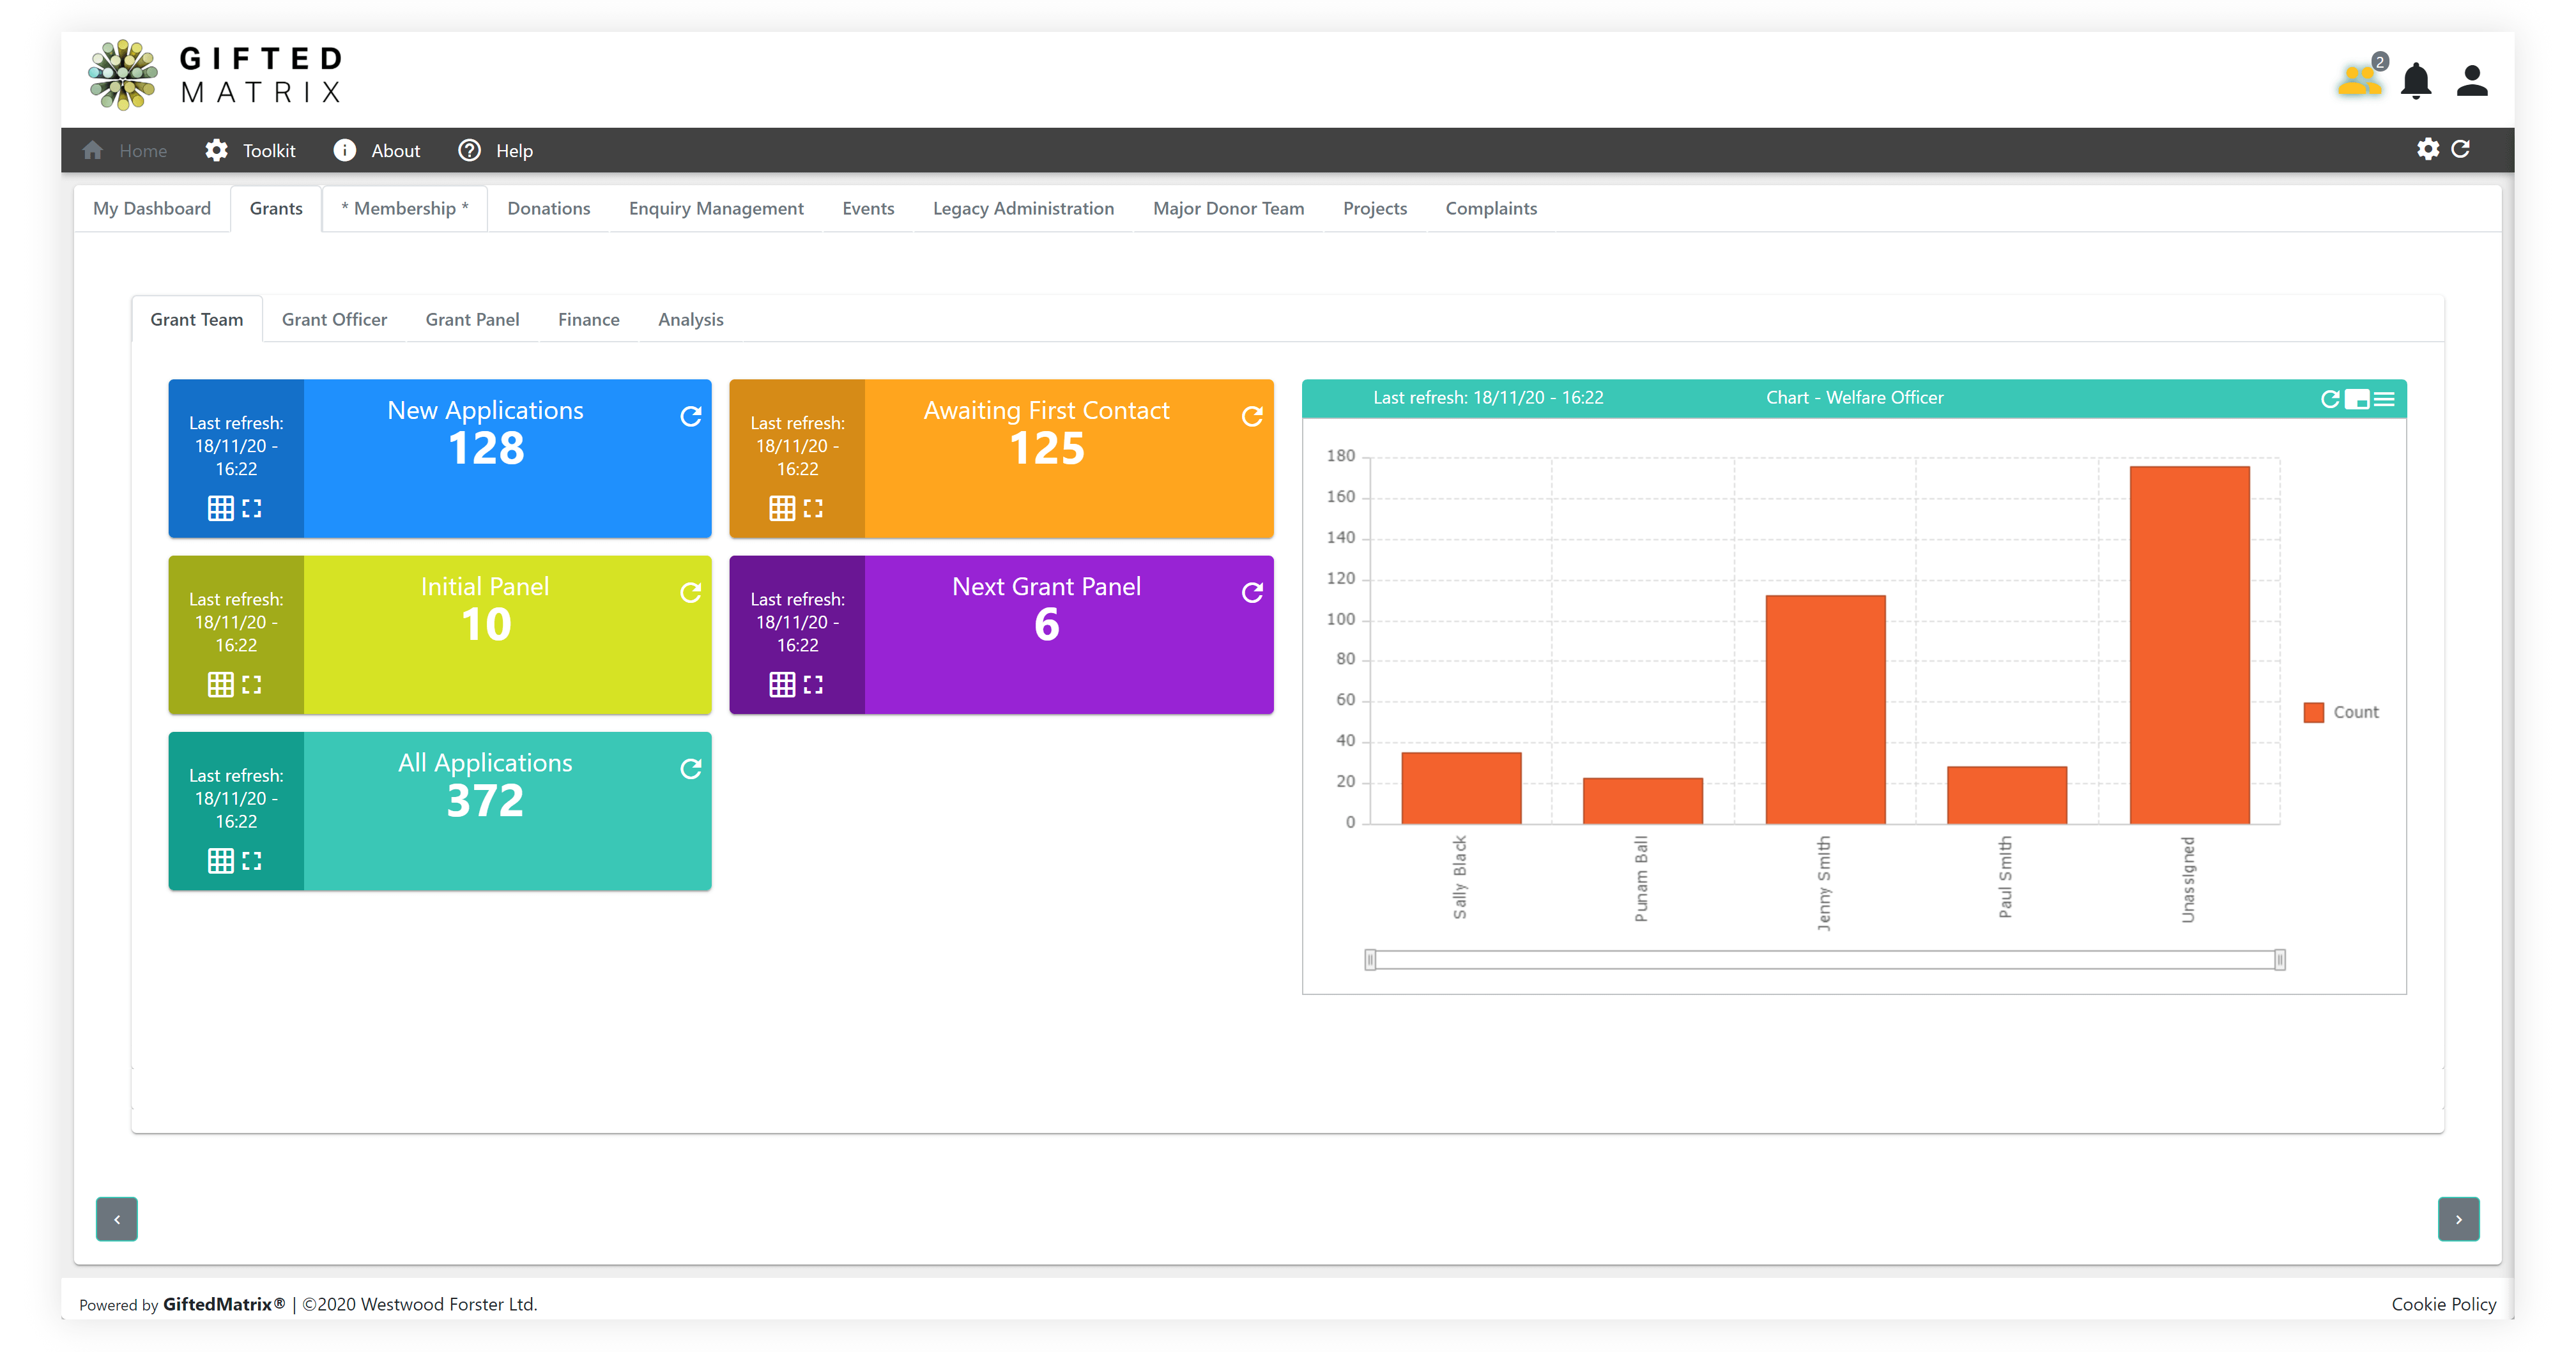The height and width of the screenshot is (1352, 2576).
Task: Open the Toolkit menu
Action: coord(251,151)
